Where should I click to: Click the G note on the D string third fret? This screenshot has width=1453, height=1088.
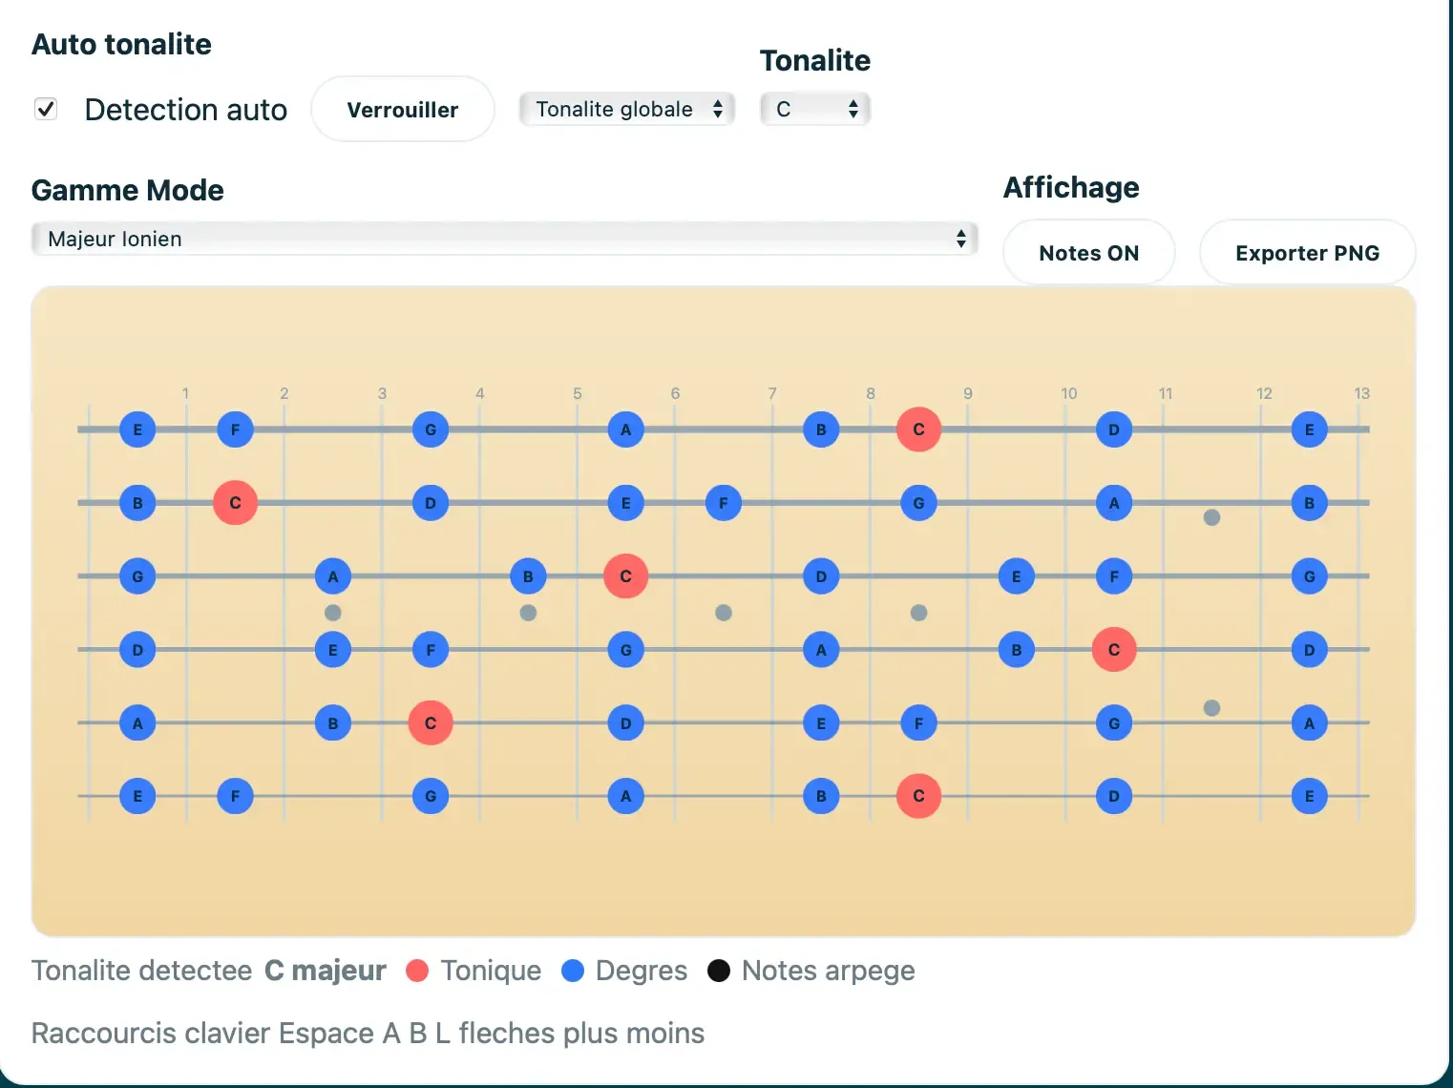pos(625,650)
